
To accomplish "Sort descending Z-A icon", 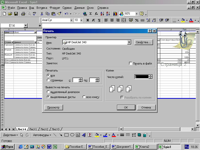I will point(108,14).
